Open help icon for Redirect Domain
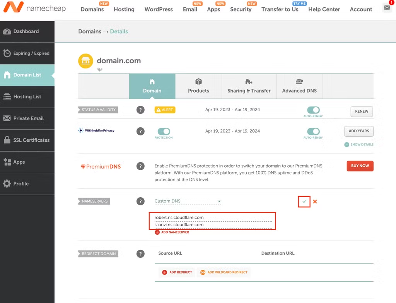This screenshot has height=303, width=396. point(140,254)
